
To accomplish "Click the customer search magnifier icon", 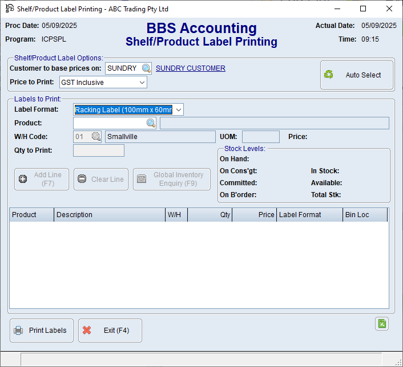I will point(147,68).
